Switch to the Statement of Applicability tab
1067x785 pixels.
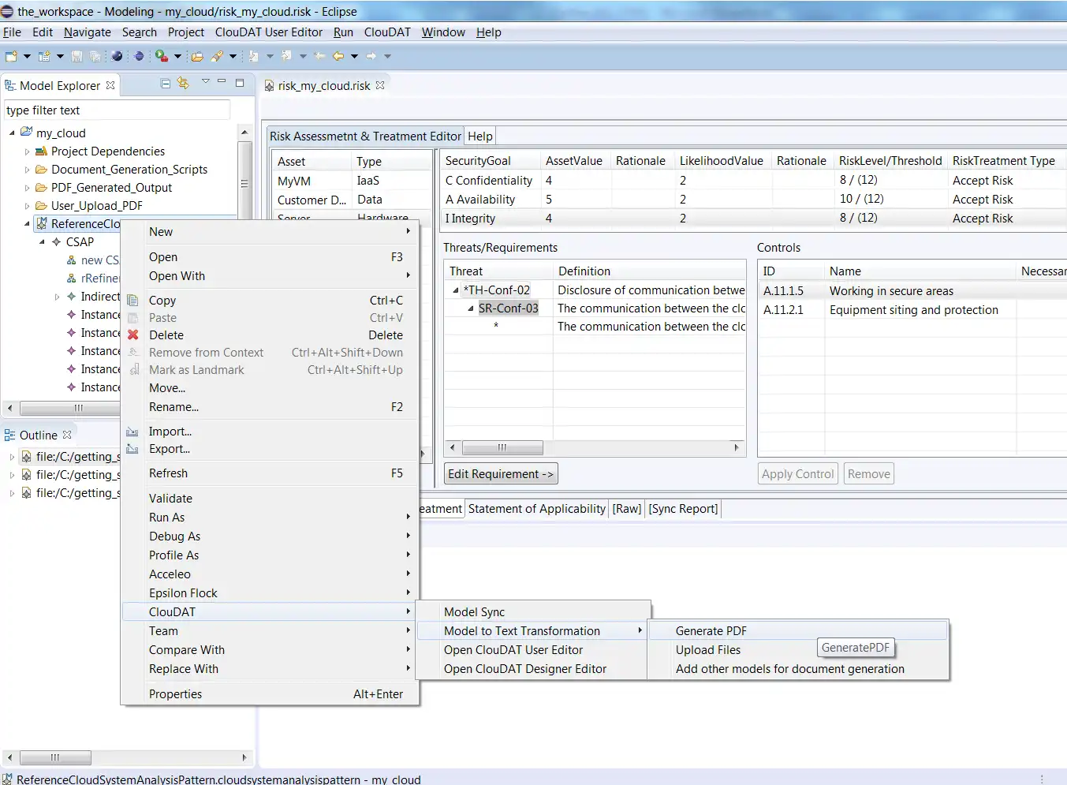click(x=536, y=509)
